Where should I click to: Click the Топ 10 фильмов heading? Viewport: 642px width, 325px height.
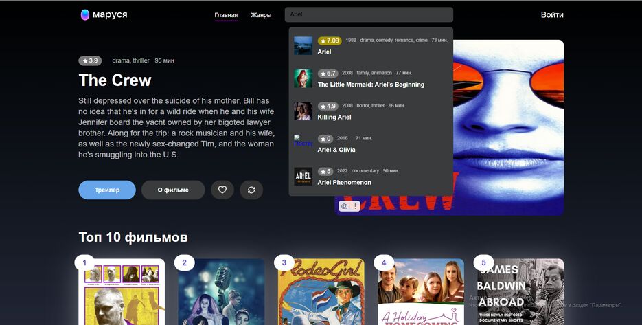(133, 237)
